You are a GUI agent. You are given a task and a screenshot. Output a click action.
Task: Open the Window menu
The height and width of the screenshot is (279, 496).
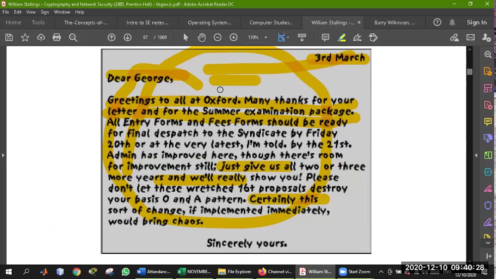pyautogui.click(x=62, y=12)
